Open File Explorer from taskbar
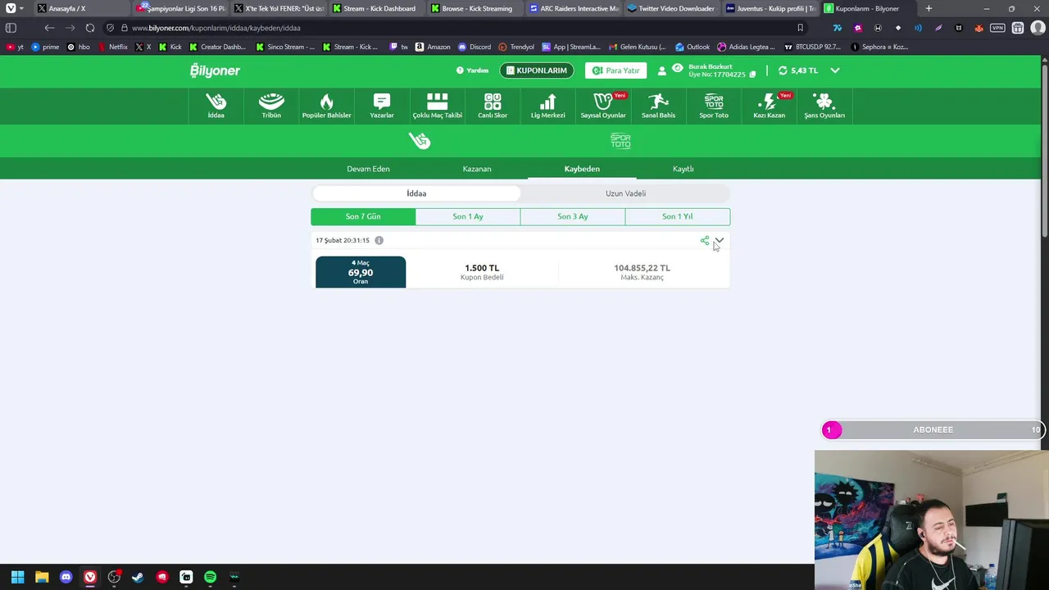Viewport: 1049px width, 590px height. coord(42,577)
